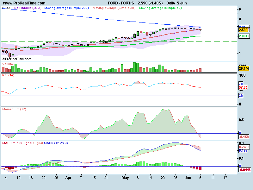
Task: Click the RSI (14) panel label
Action: click(8, 75)
